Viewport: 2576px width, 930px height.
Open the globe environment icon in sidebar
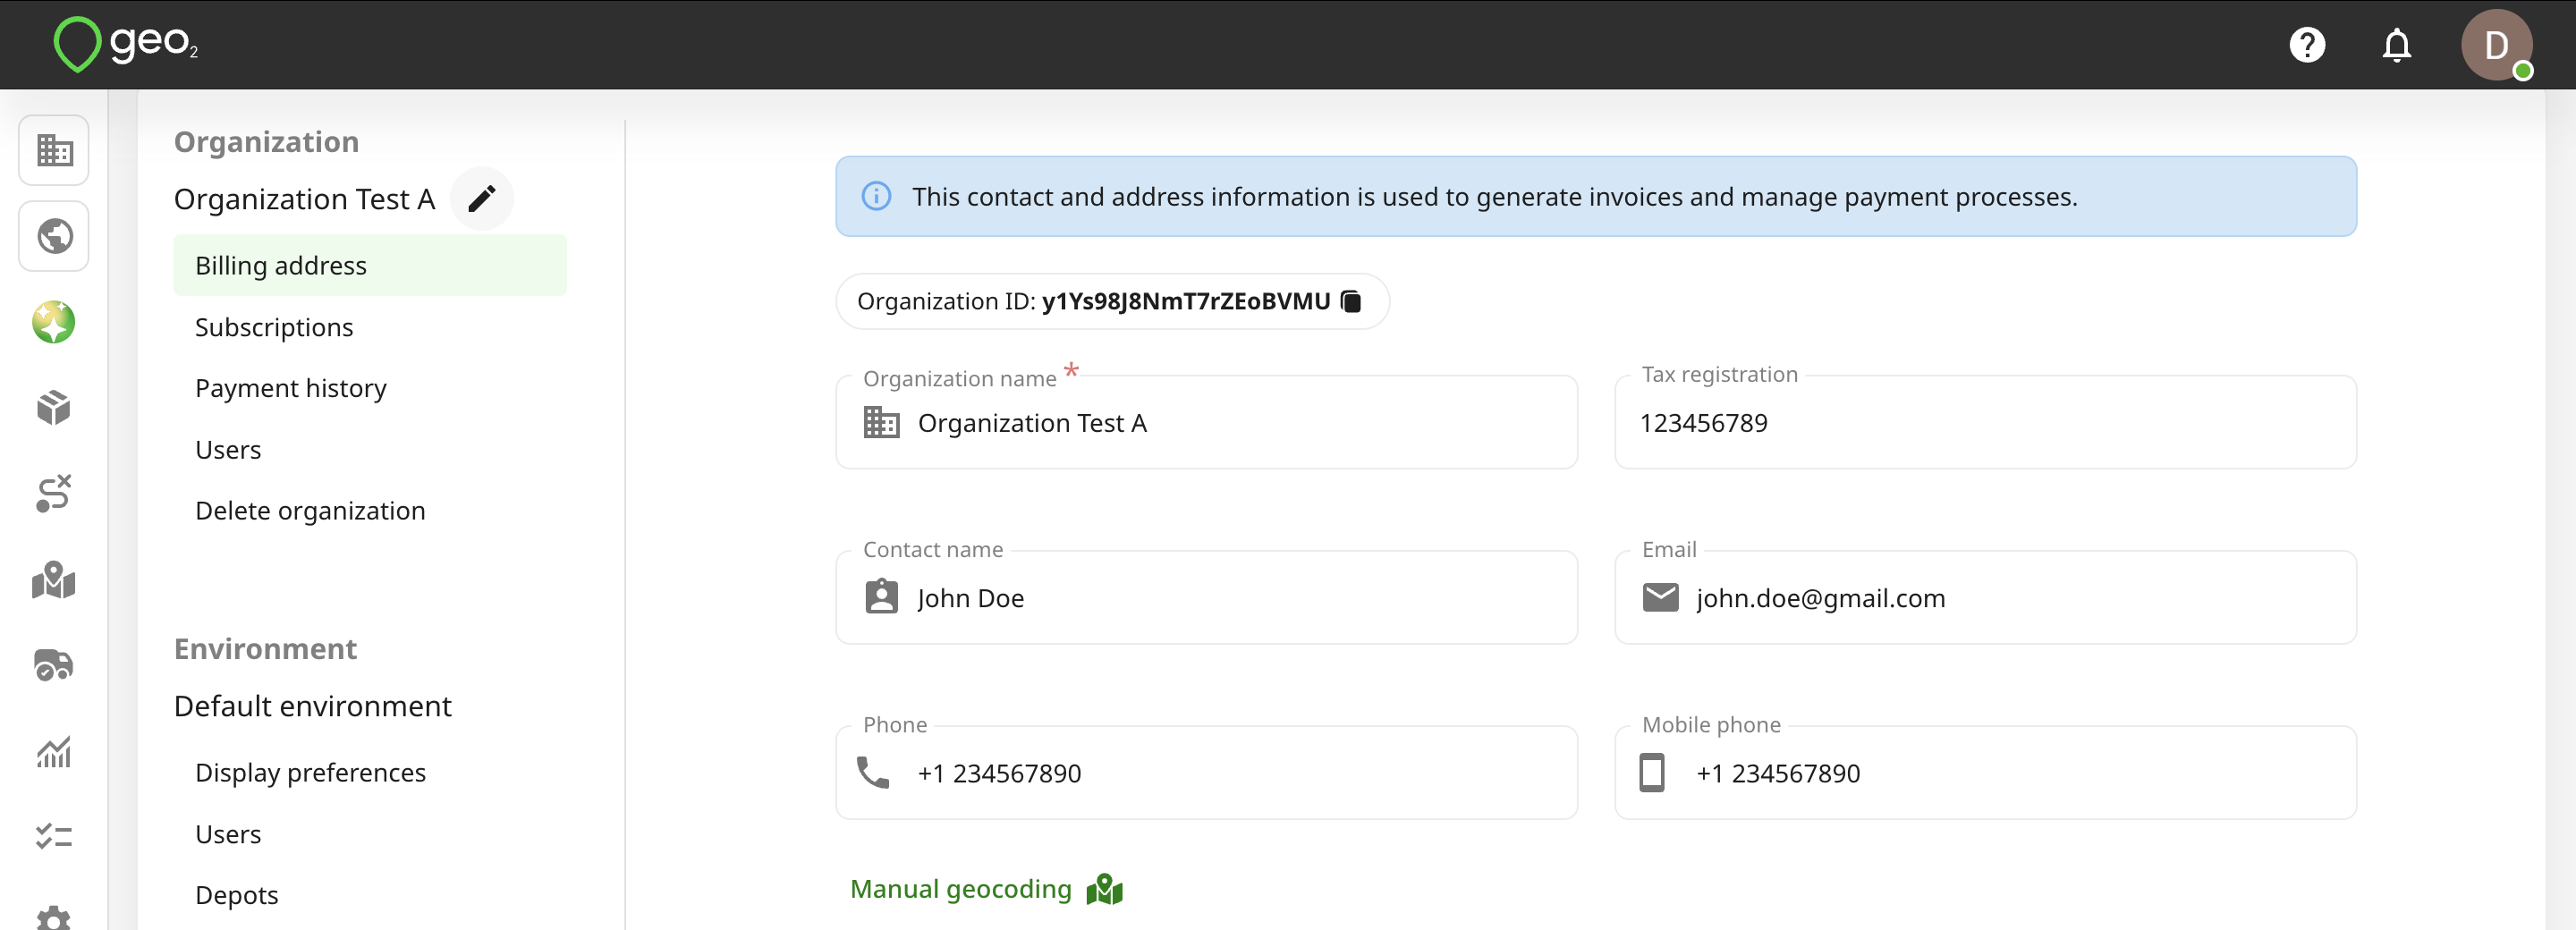coord(54,236)
